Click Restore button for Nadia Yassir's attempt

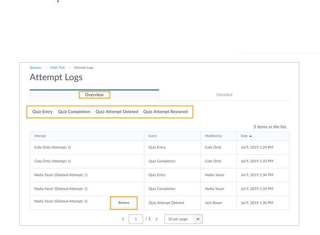pos(124,203)
